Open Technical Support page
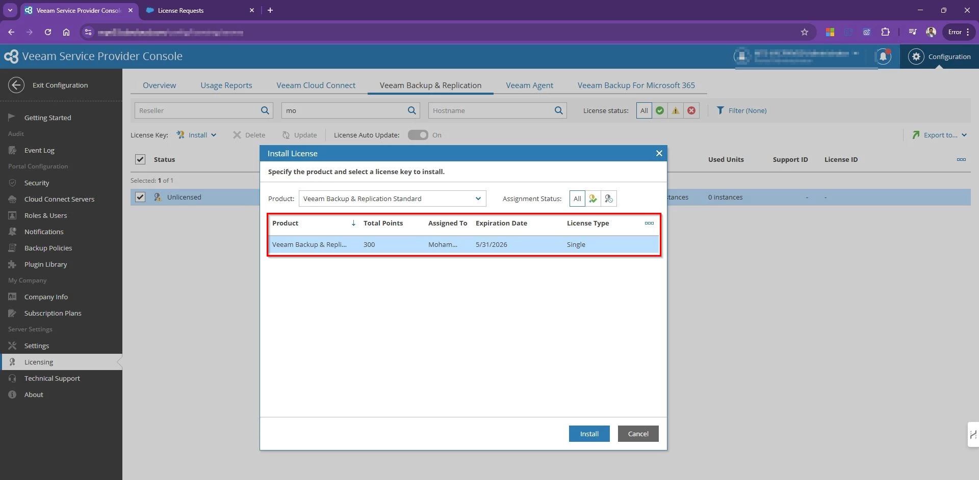This screenshot has width=979, height=480. 52,378
